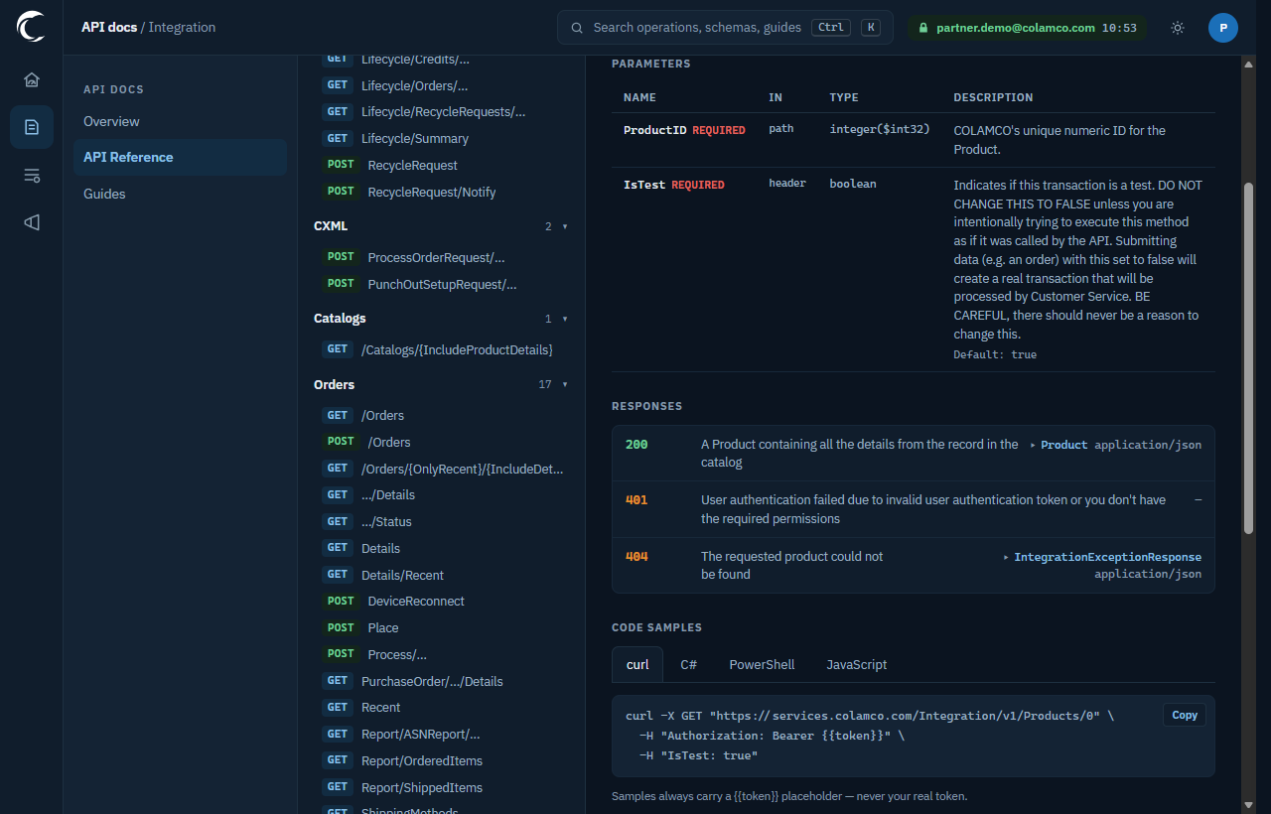The height and width of the screenshot is (814, 1271).
Task: Open GET PurchaseOrder/.../Details endpoint
Action: click(x=442, y=681)
